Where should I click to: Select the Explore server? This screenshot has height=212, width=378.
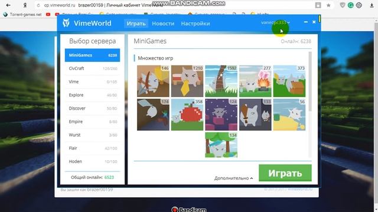(92, 95)
